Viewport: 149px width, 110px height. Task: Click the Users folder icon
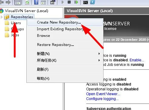point(7,23)
